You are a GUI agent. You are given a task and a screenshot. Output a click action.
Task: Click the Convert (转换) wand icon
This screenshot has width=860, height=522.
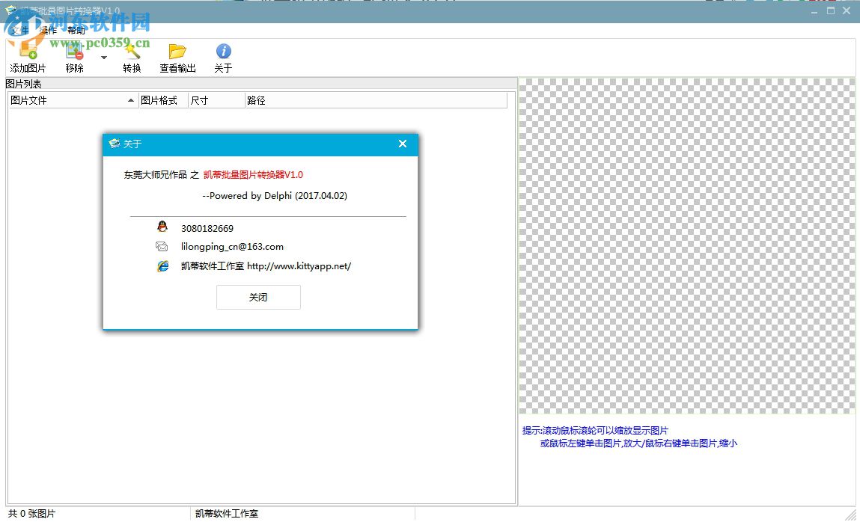point(132,52)
